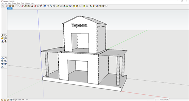The height and width of the screenshot is (101, 189).
Task: Open the Camera menu
Action: (14, 3)
